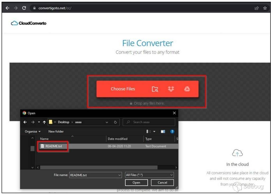Viewport: 271px width, 194px height.
Task: Go up one folder level in Open dialog
Action: (x=44, y=122)
